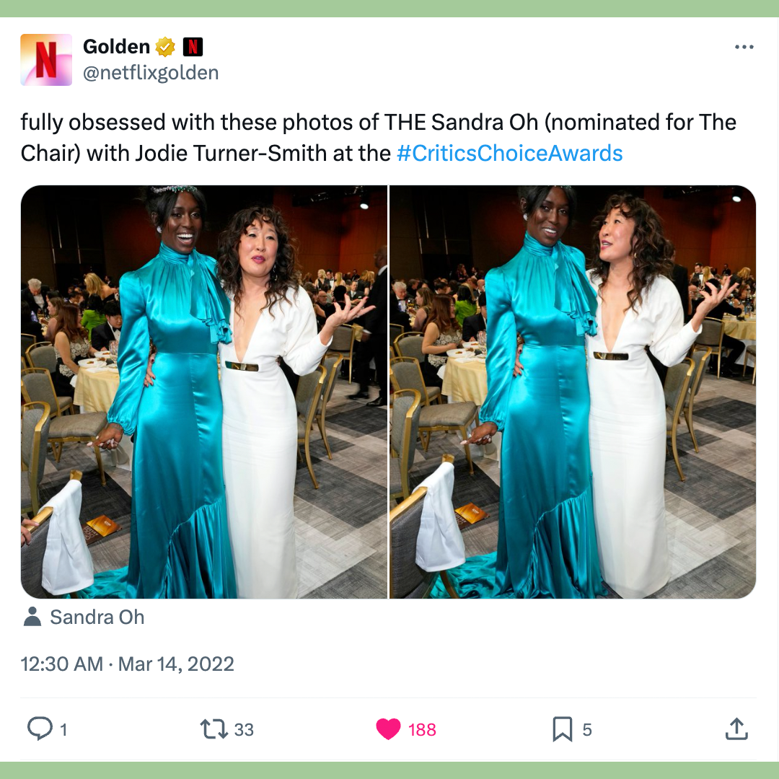The height and width of the screenshot is (779, 779).
Task: Click the retweet arrows icon
Action: point(214,729)
